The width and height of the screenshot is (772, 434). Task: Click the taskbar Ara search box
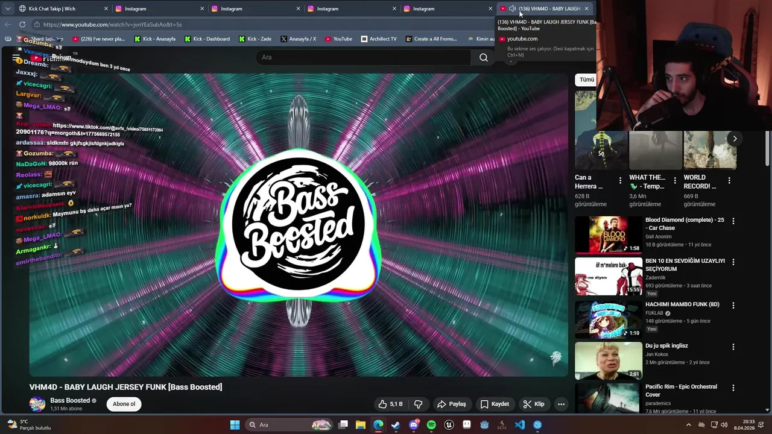[x=289, y=425]
